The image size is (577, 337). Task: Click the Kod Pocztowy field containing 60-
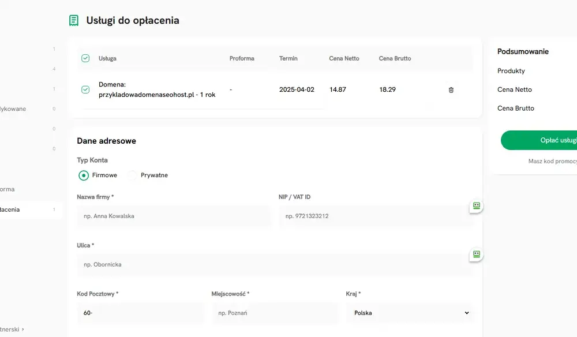[x=140, y=313]
